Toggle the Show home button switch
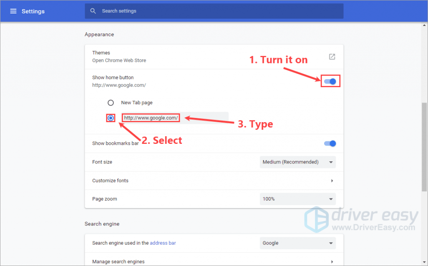The width and height of the screenshot is (428, 266). coord(330,81)
